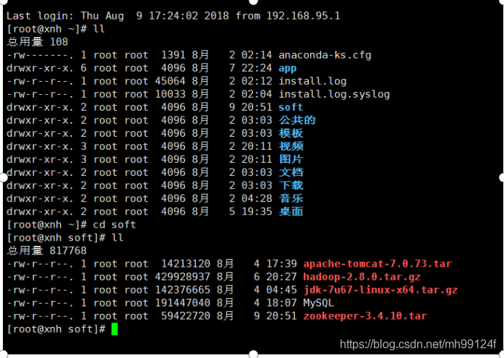
Task: Click the file size 1391
Action: pos(173,55)
